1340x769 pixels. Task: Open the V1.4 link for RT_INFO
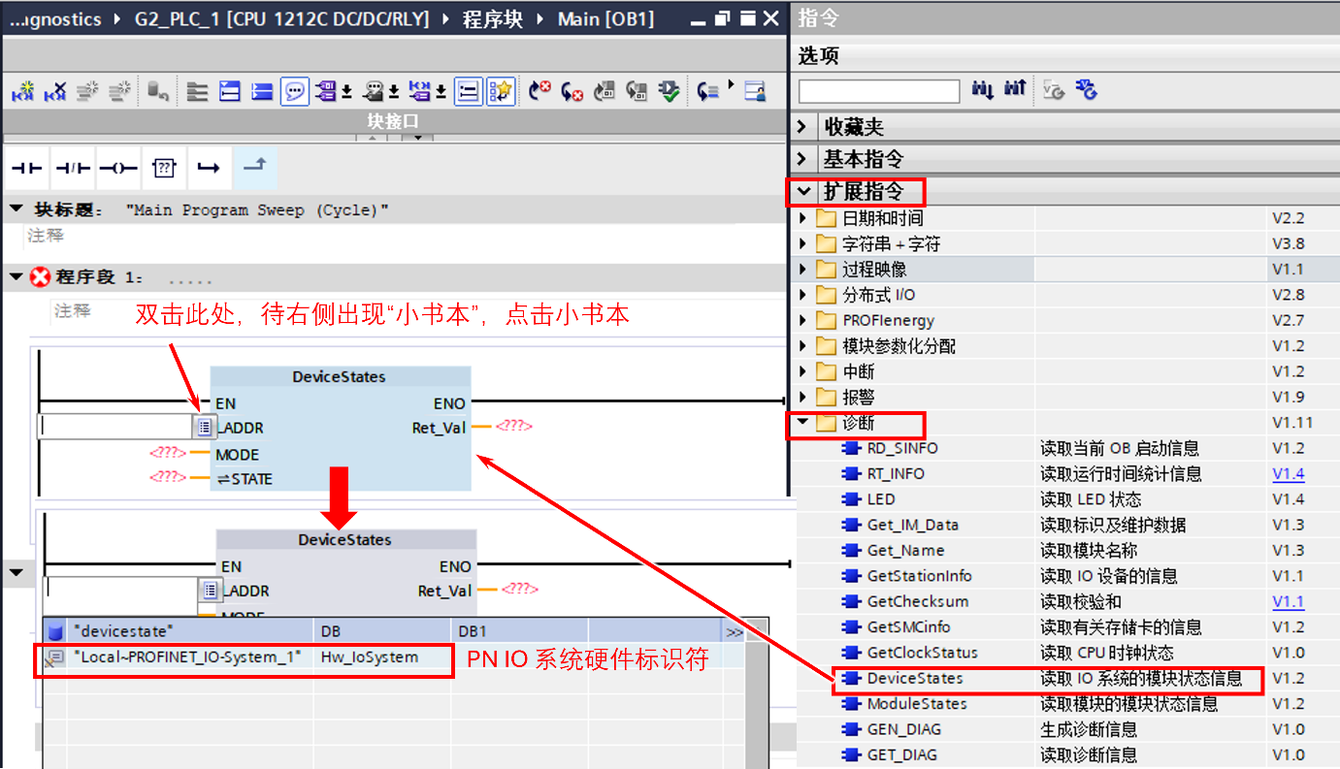pyautogui.click(x=1288, y=473)
